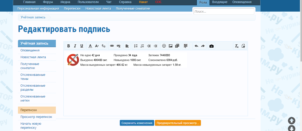Screen dimensions: 302x131
Task: Click the Предварительный просмотр button
Action: 178,123
